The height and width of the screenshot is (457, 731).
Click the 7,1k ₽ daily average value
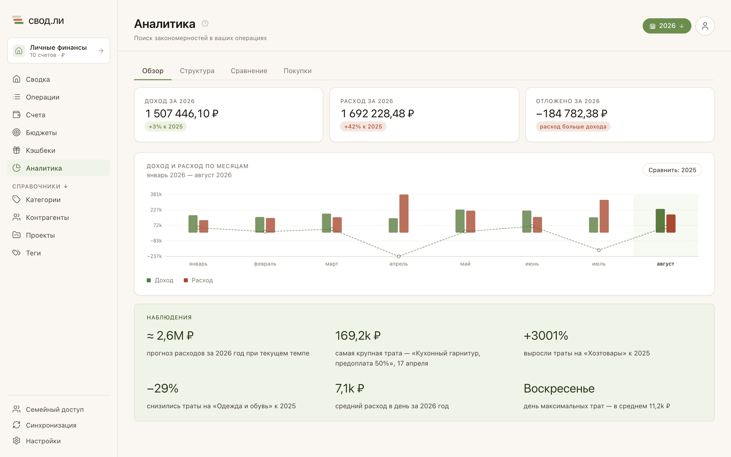(x=350, y=389)
